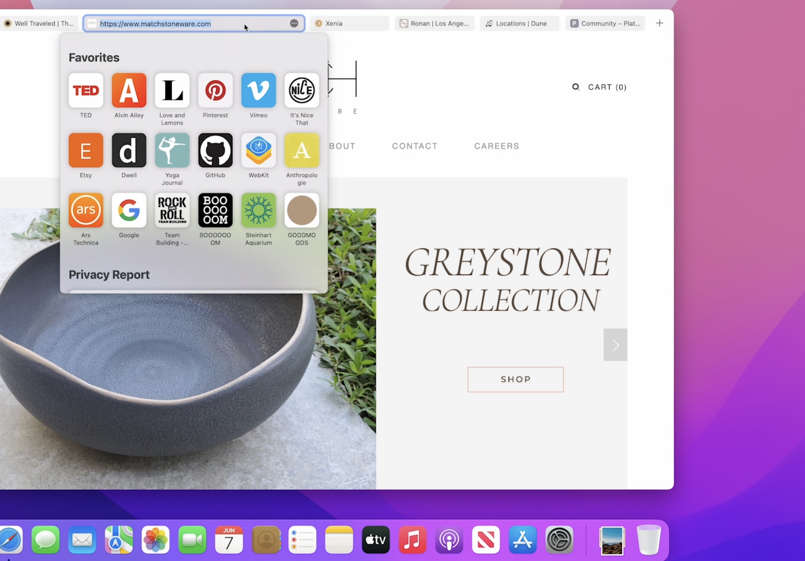Click the more options ellipsis in address bar
The image size is (805, 561).
coord(294,23)
